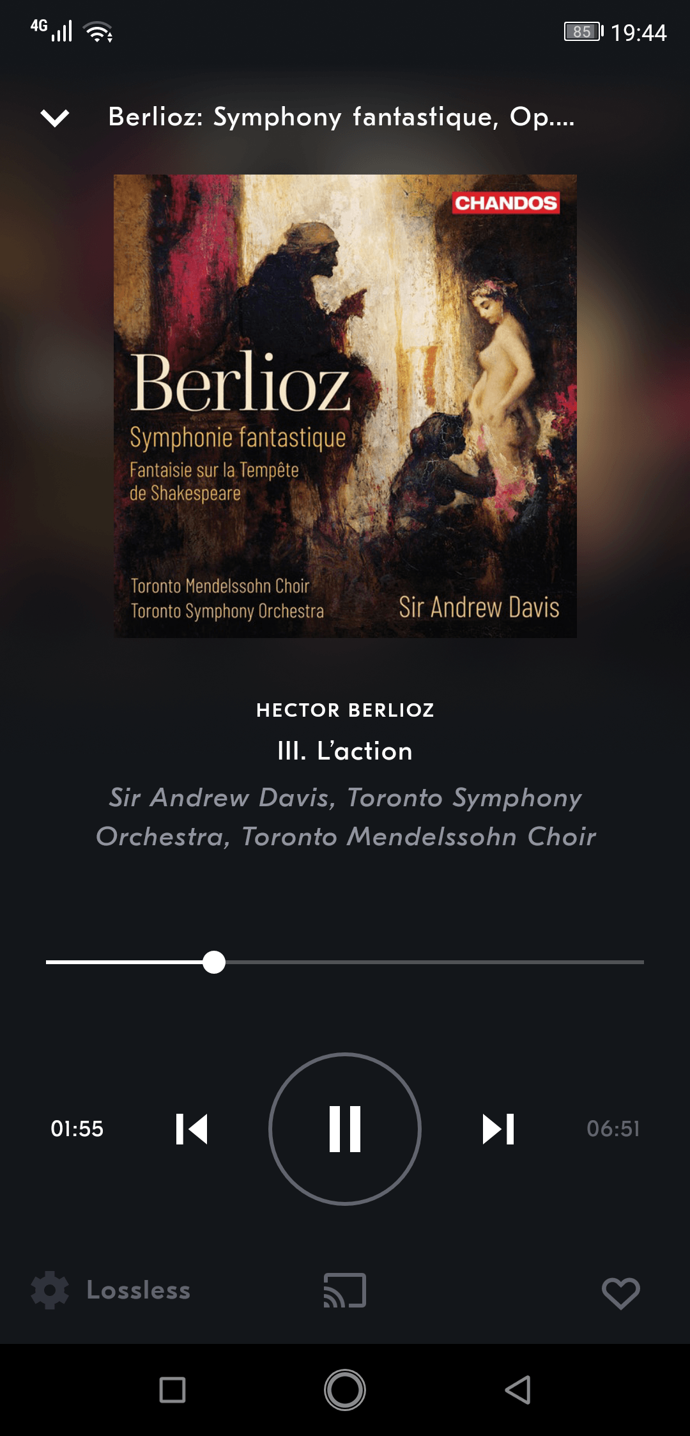Screen dimensions: 690x1436
Task: Tap the elapsed time 01:55
Action: (x=77, y=1128)
